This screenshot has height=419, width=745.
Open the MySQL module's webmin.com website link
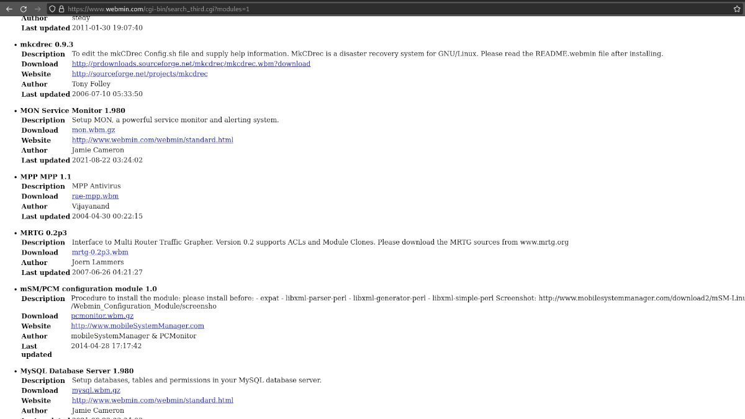pos(152,400)
